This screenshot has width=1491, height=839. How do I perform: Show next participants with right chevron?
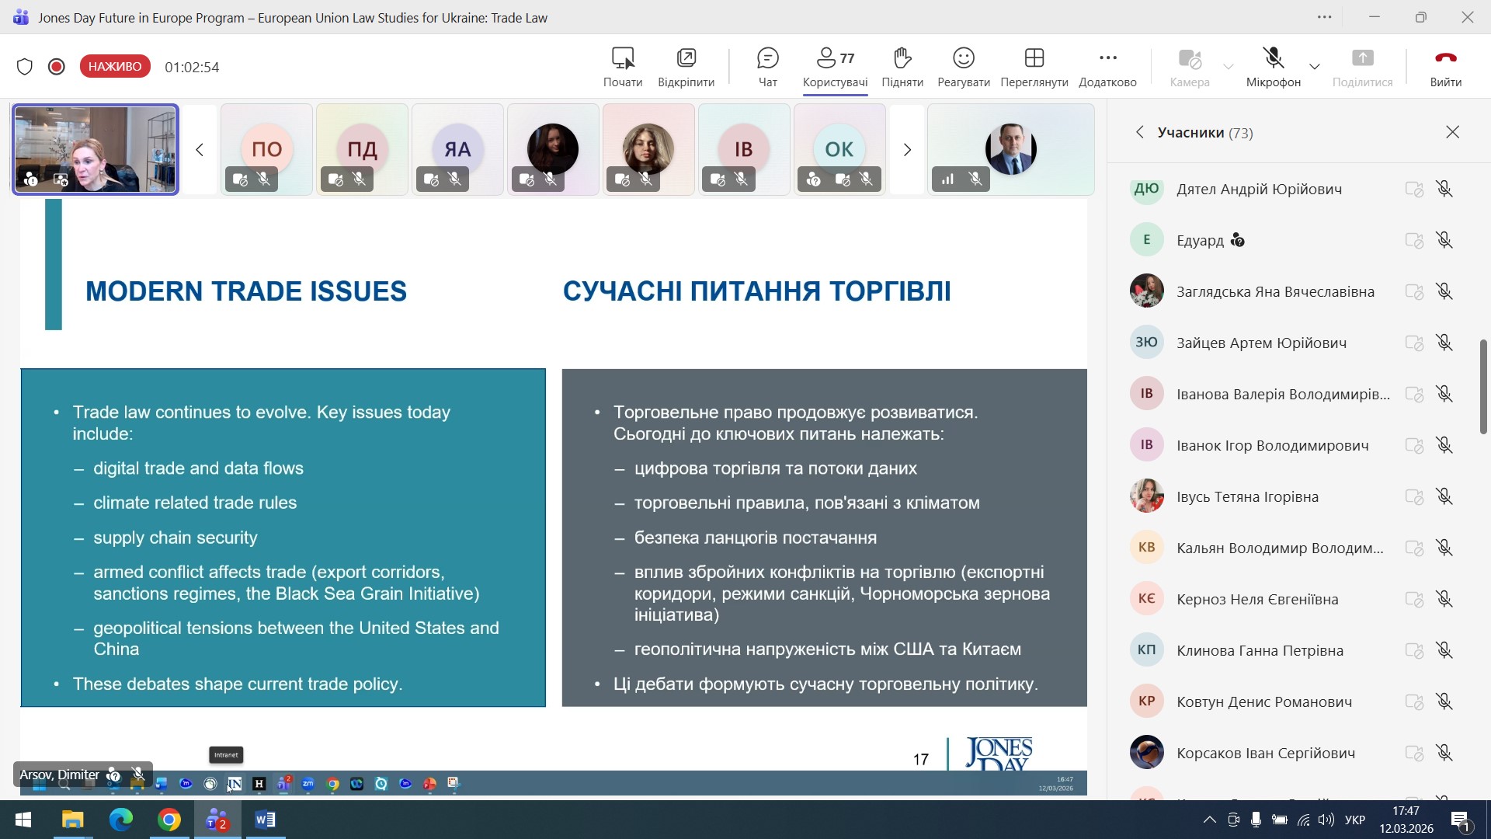pyautogui.click(x=906, y=149)
